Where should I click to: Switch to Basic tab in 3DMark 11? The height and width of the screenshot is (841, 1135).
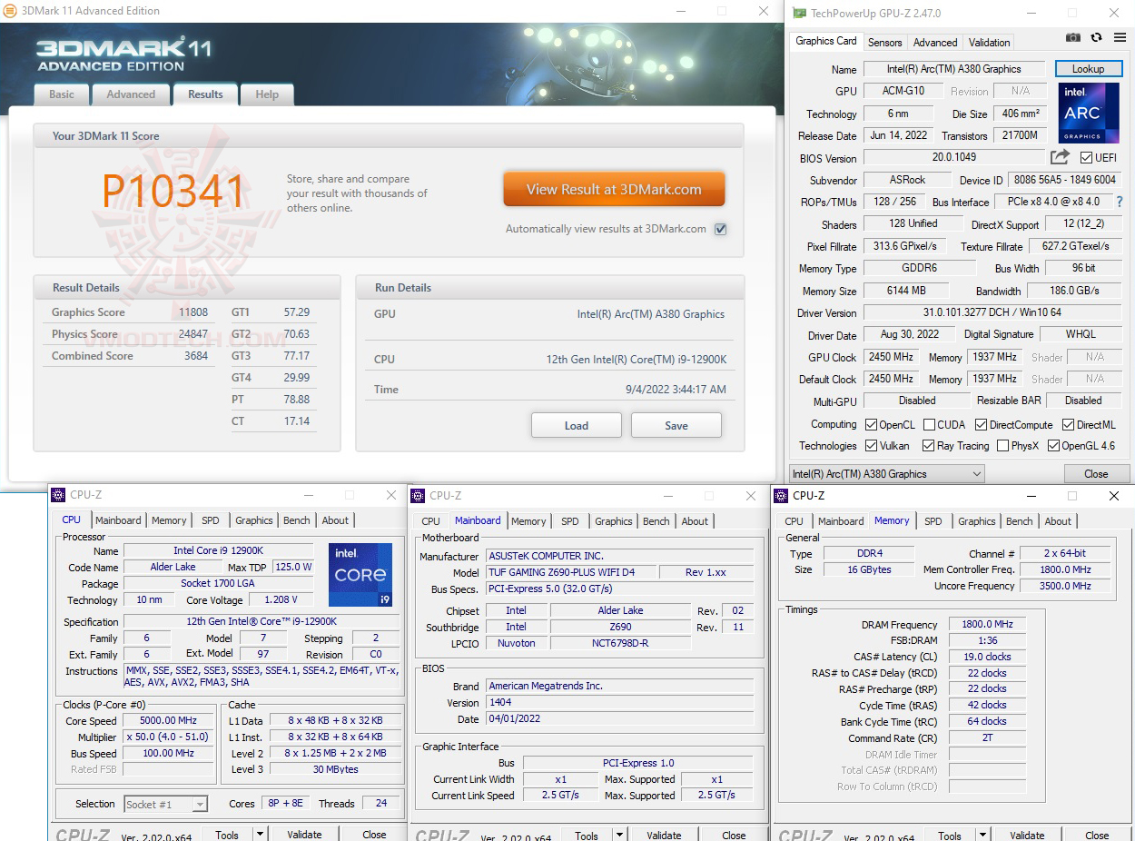[x=62, y=94]
